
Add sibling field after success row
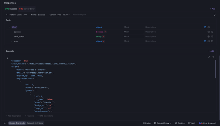(209, 32)
